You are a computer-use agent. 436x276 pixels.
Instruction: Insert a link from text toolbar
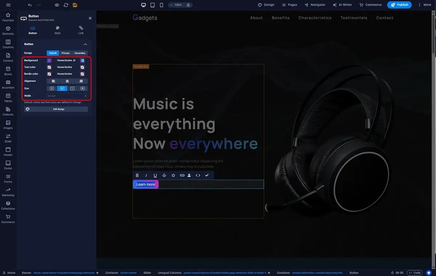point(182,175)
